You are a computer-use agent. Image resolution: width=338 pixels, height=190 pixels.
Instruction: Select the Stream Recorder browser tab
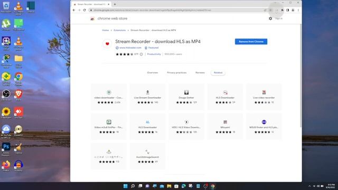(x=91, y=4)
